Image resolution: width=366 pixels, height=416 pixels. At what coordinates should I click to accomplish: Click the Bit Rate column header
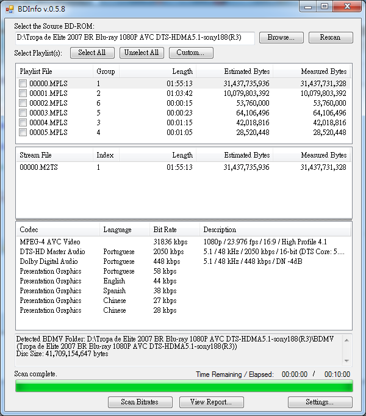pyautogui.click(x=165, y=230)
